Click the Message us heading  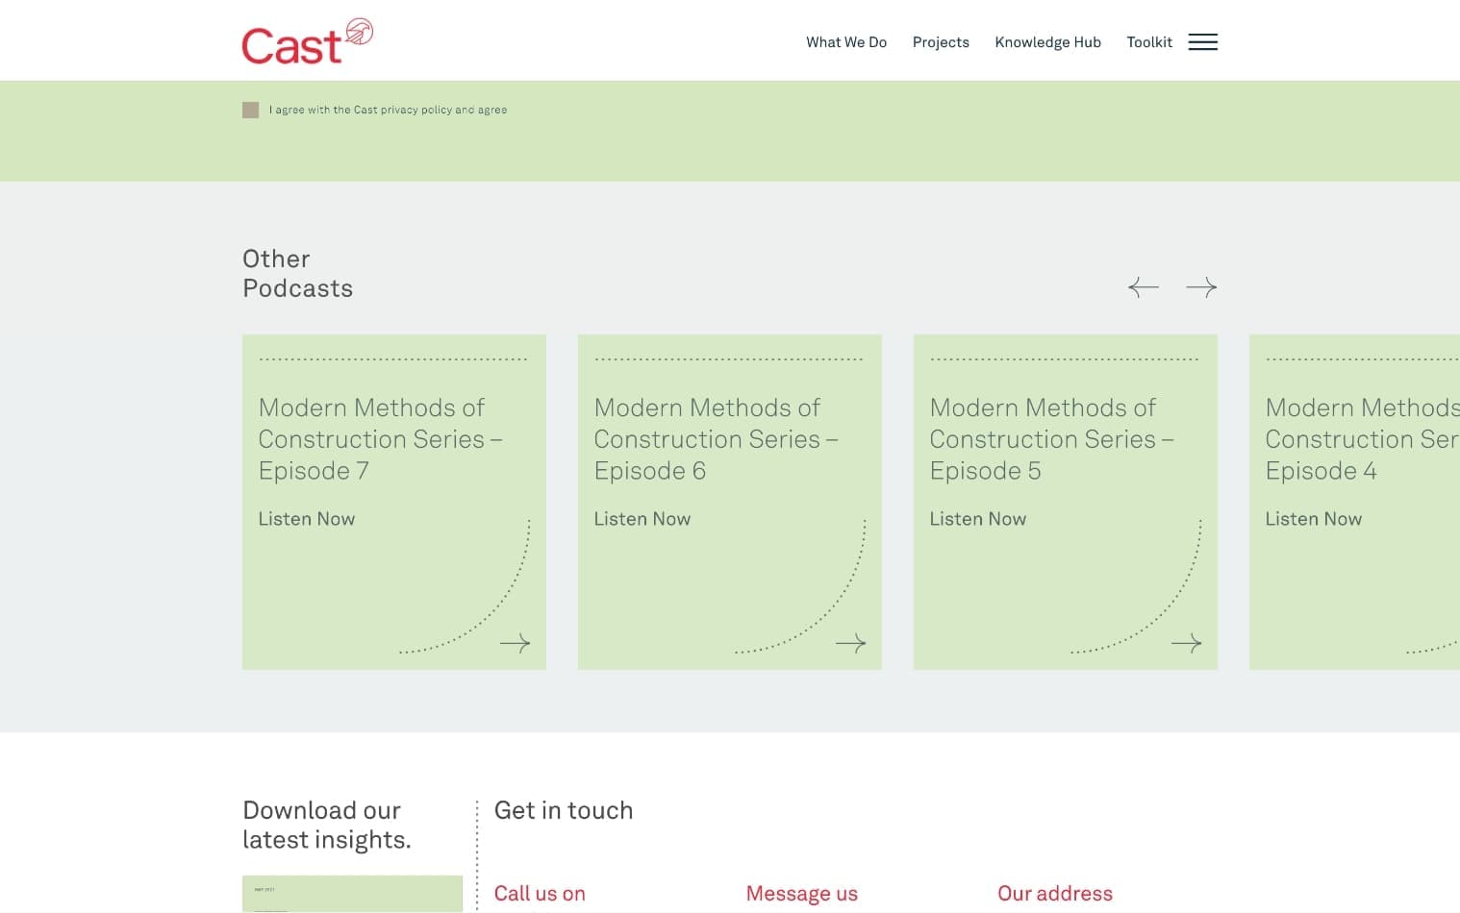[801, 893]
